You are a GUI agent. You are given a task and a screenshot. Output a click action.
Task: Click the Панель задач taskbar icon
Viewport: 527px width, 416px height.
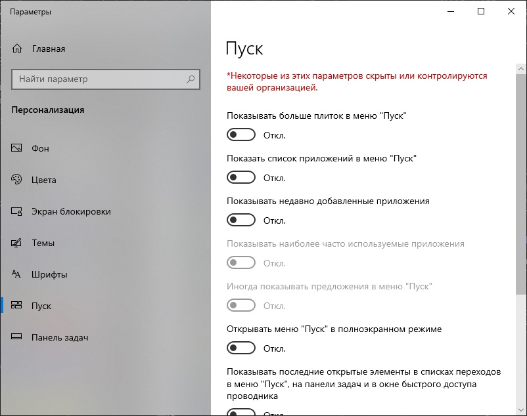(18, 337)
